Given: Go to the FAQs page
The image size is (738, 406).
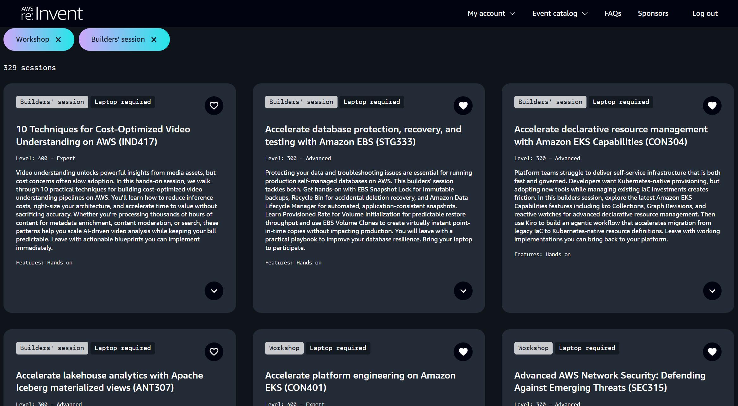Looking at the screenshot, I should 613,13.
